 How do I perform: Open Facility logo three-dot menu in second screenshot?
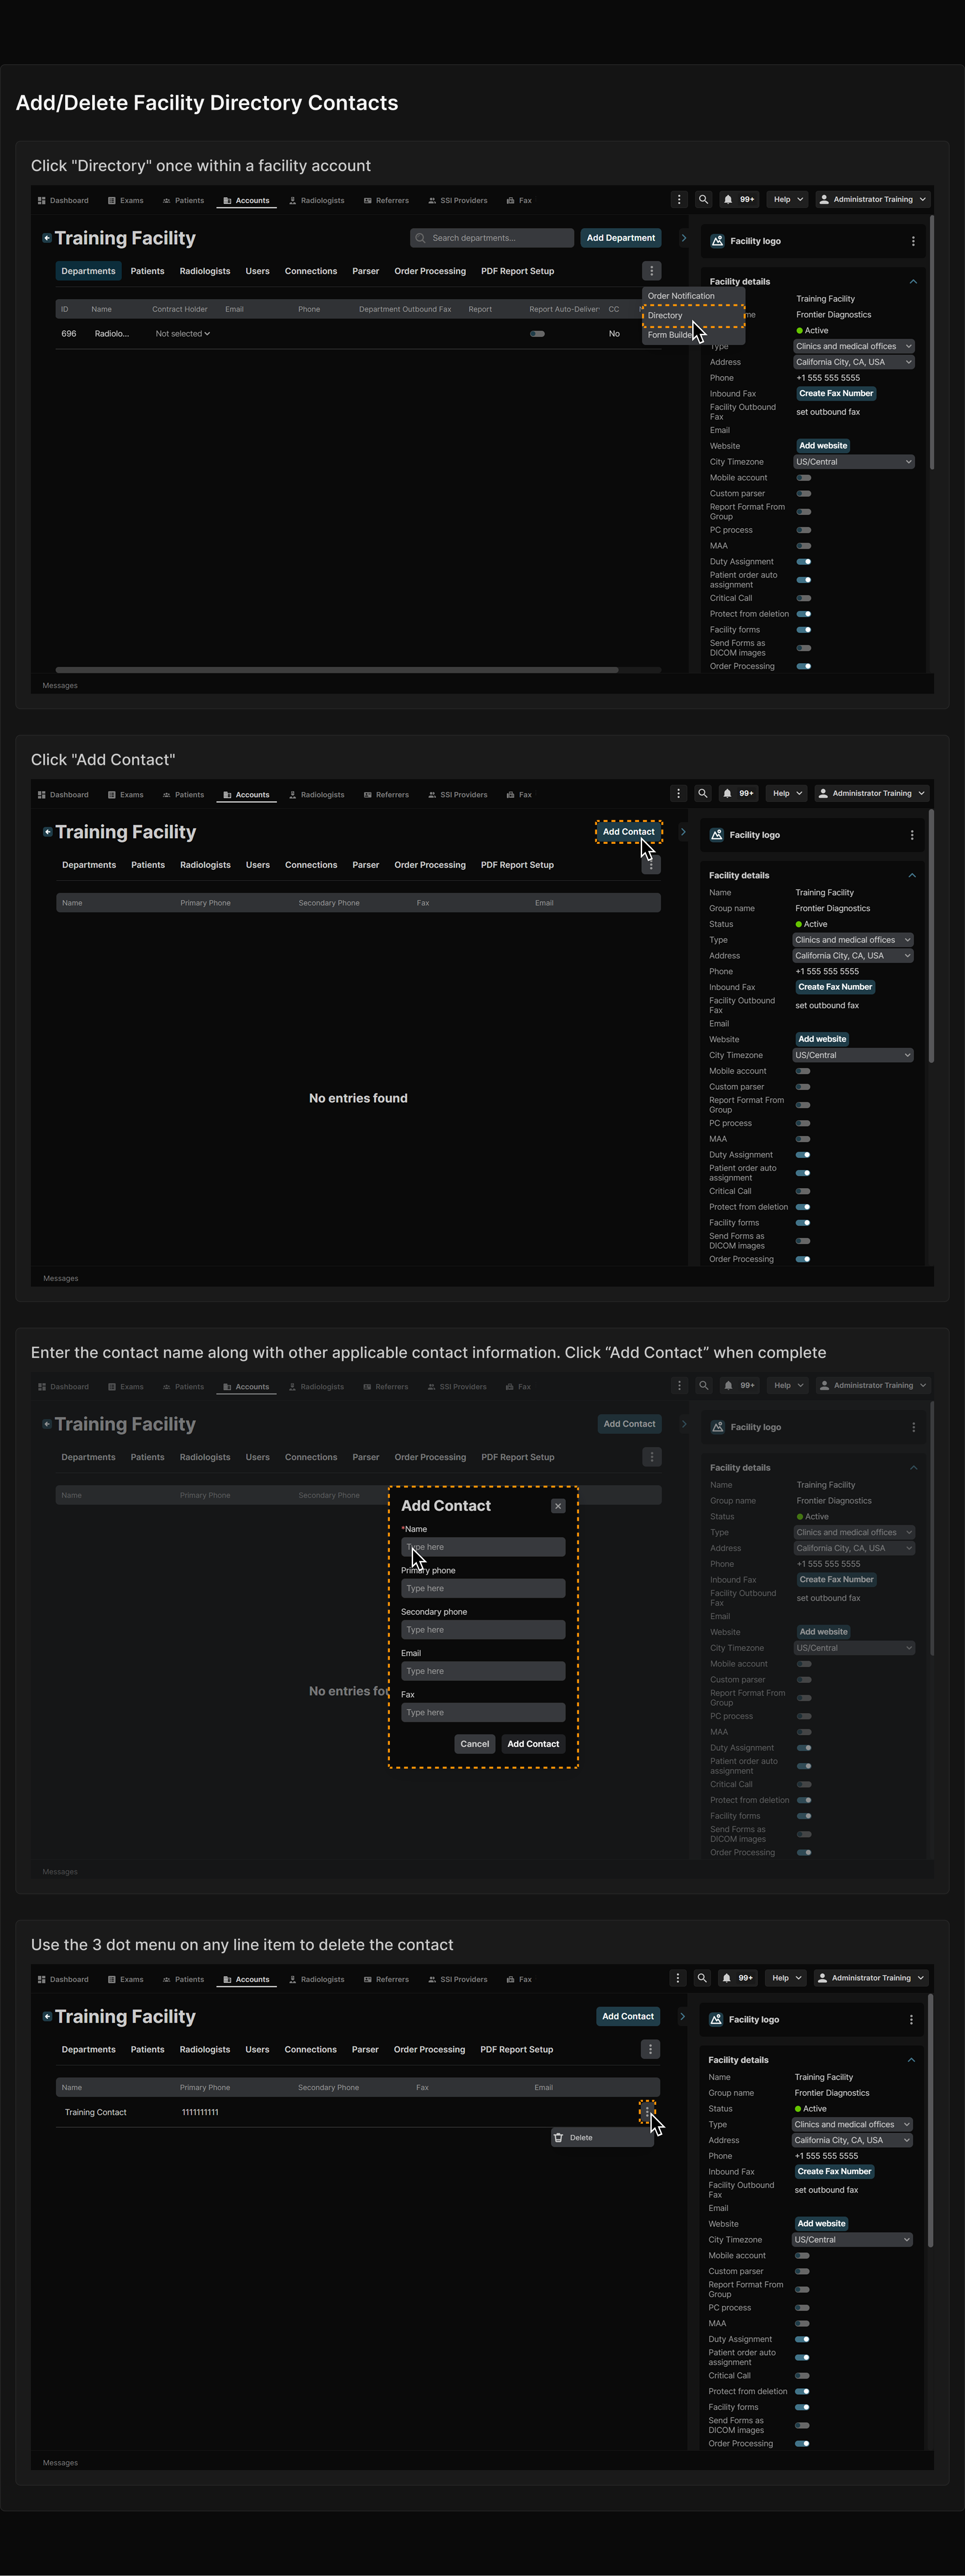912,835
